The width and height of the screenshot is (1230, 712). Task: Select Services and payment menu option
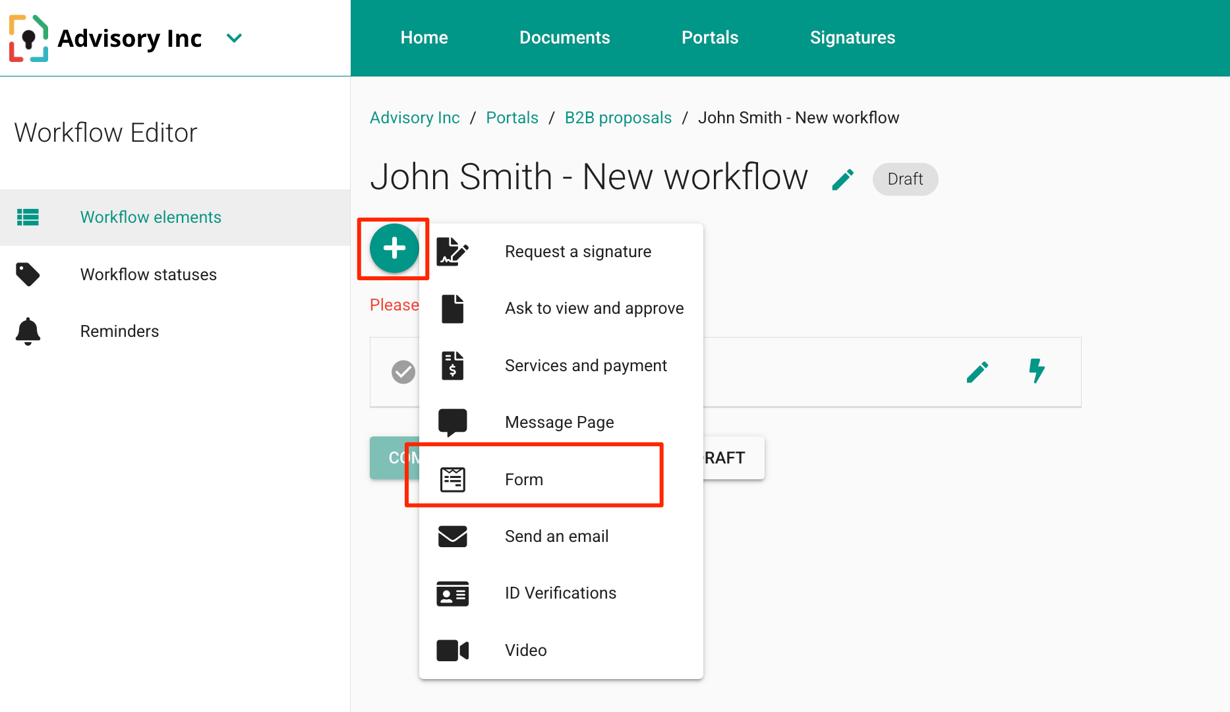[585, 365]
